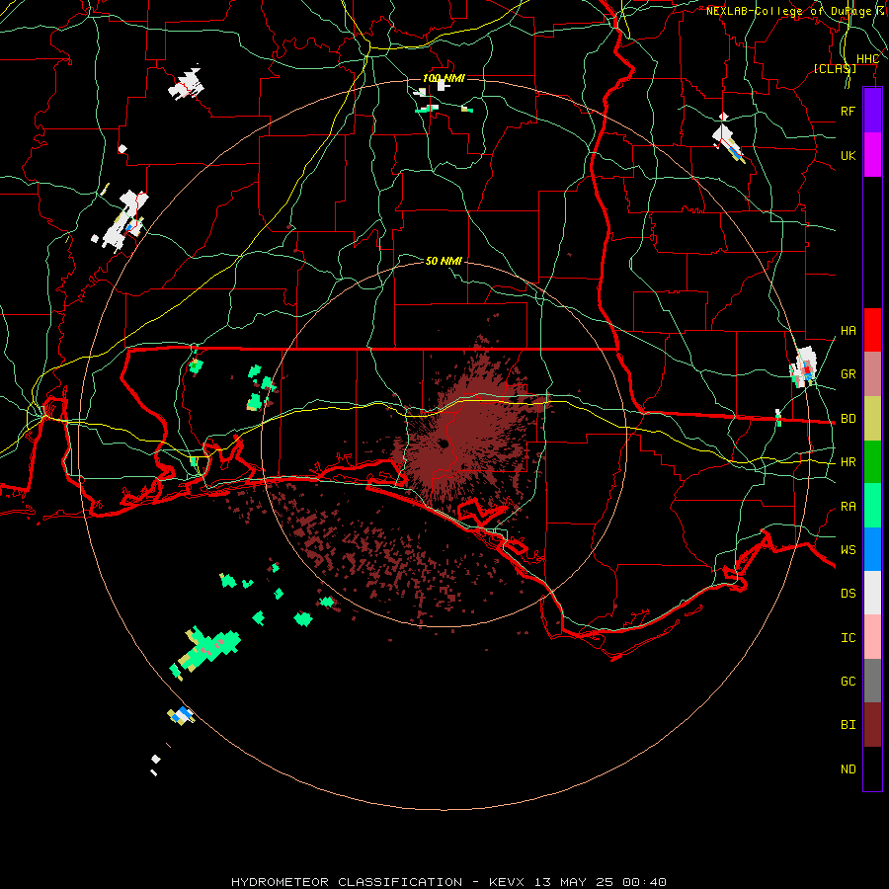Click the BD legend label
Viewport: 889px width, 889px height.
tap(848, 419)
